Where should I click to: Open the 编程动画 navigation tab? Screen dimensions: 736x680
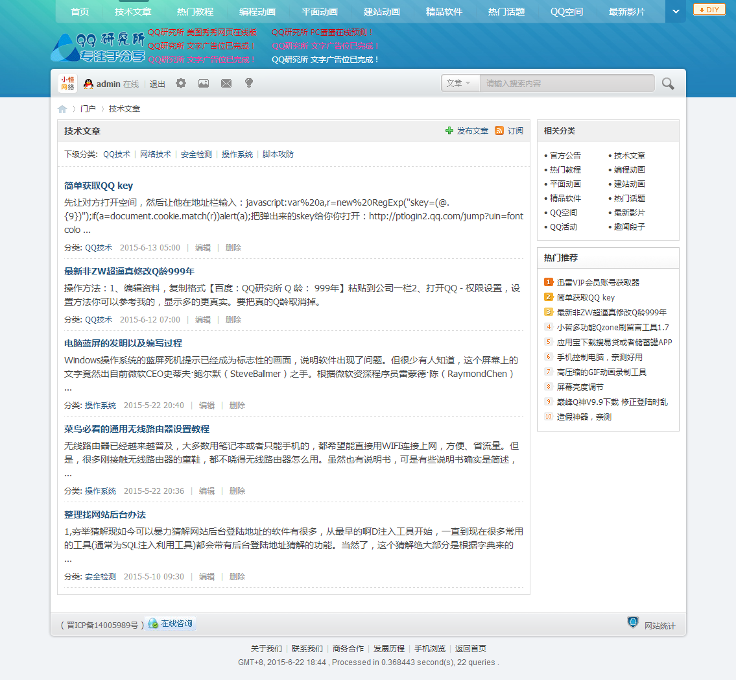point(257,12)
